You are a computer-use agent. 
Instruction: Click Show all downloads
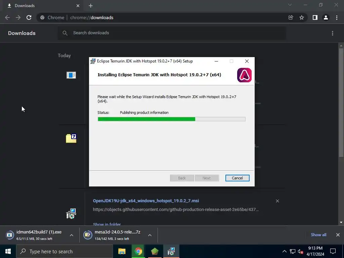[x=318, y=235]
